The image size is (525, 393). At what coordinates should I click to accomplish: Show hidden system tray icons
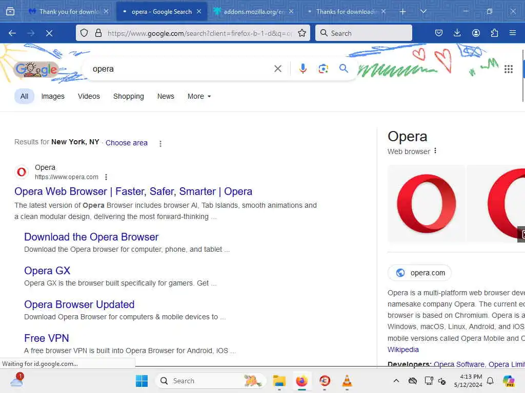396,381
